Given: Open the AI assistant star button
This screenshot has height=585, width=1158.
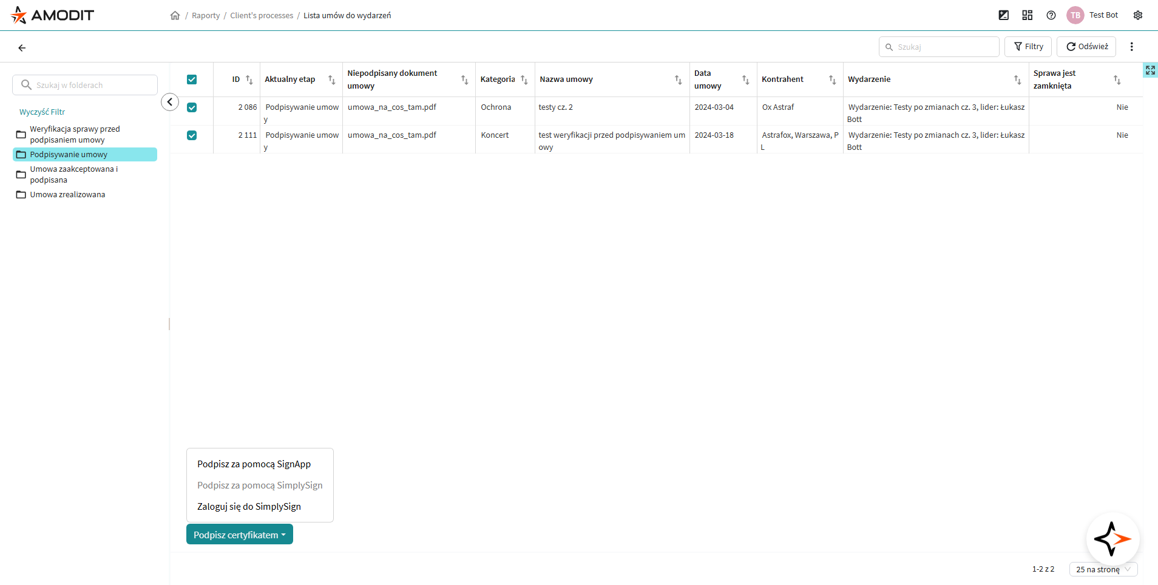Looking at the screenshot, I should pyautogui.click(x=1112, y=539).
